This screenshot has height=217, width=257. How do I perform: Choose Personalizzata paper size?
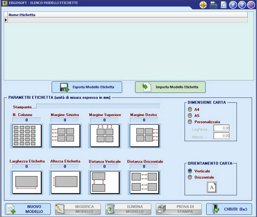[x=190, y=122]
